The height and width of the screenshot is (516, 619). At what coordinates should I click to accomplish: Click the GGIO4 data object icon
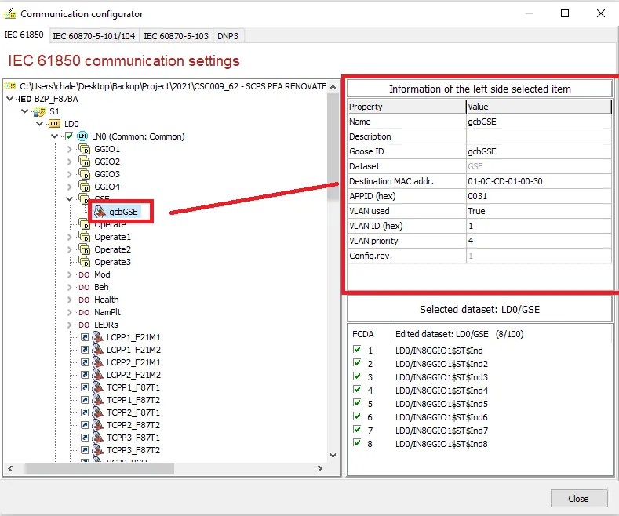84,187
